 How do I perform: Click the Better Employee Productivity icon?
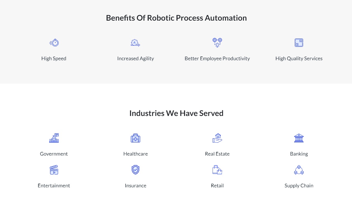[x=217, y=43]
